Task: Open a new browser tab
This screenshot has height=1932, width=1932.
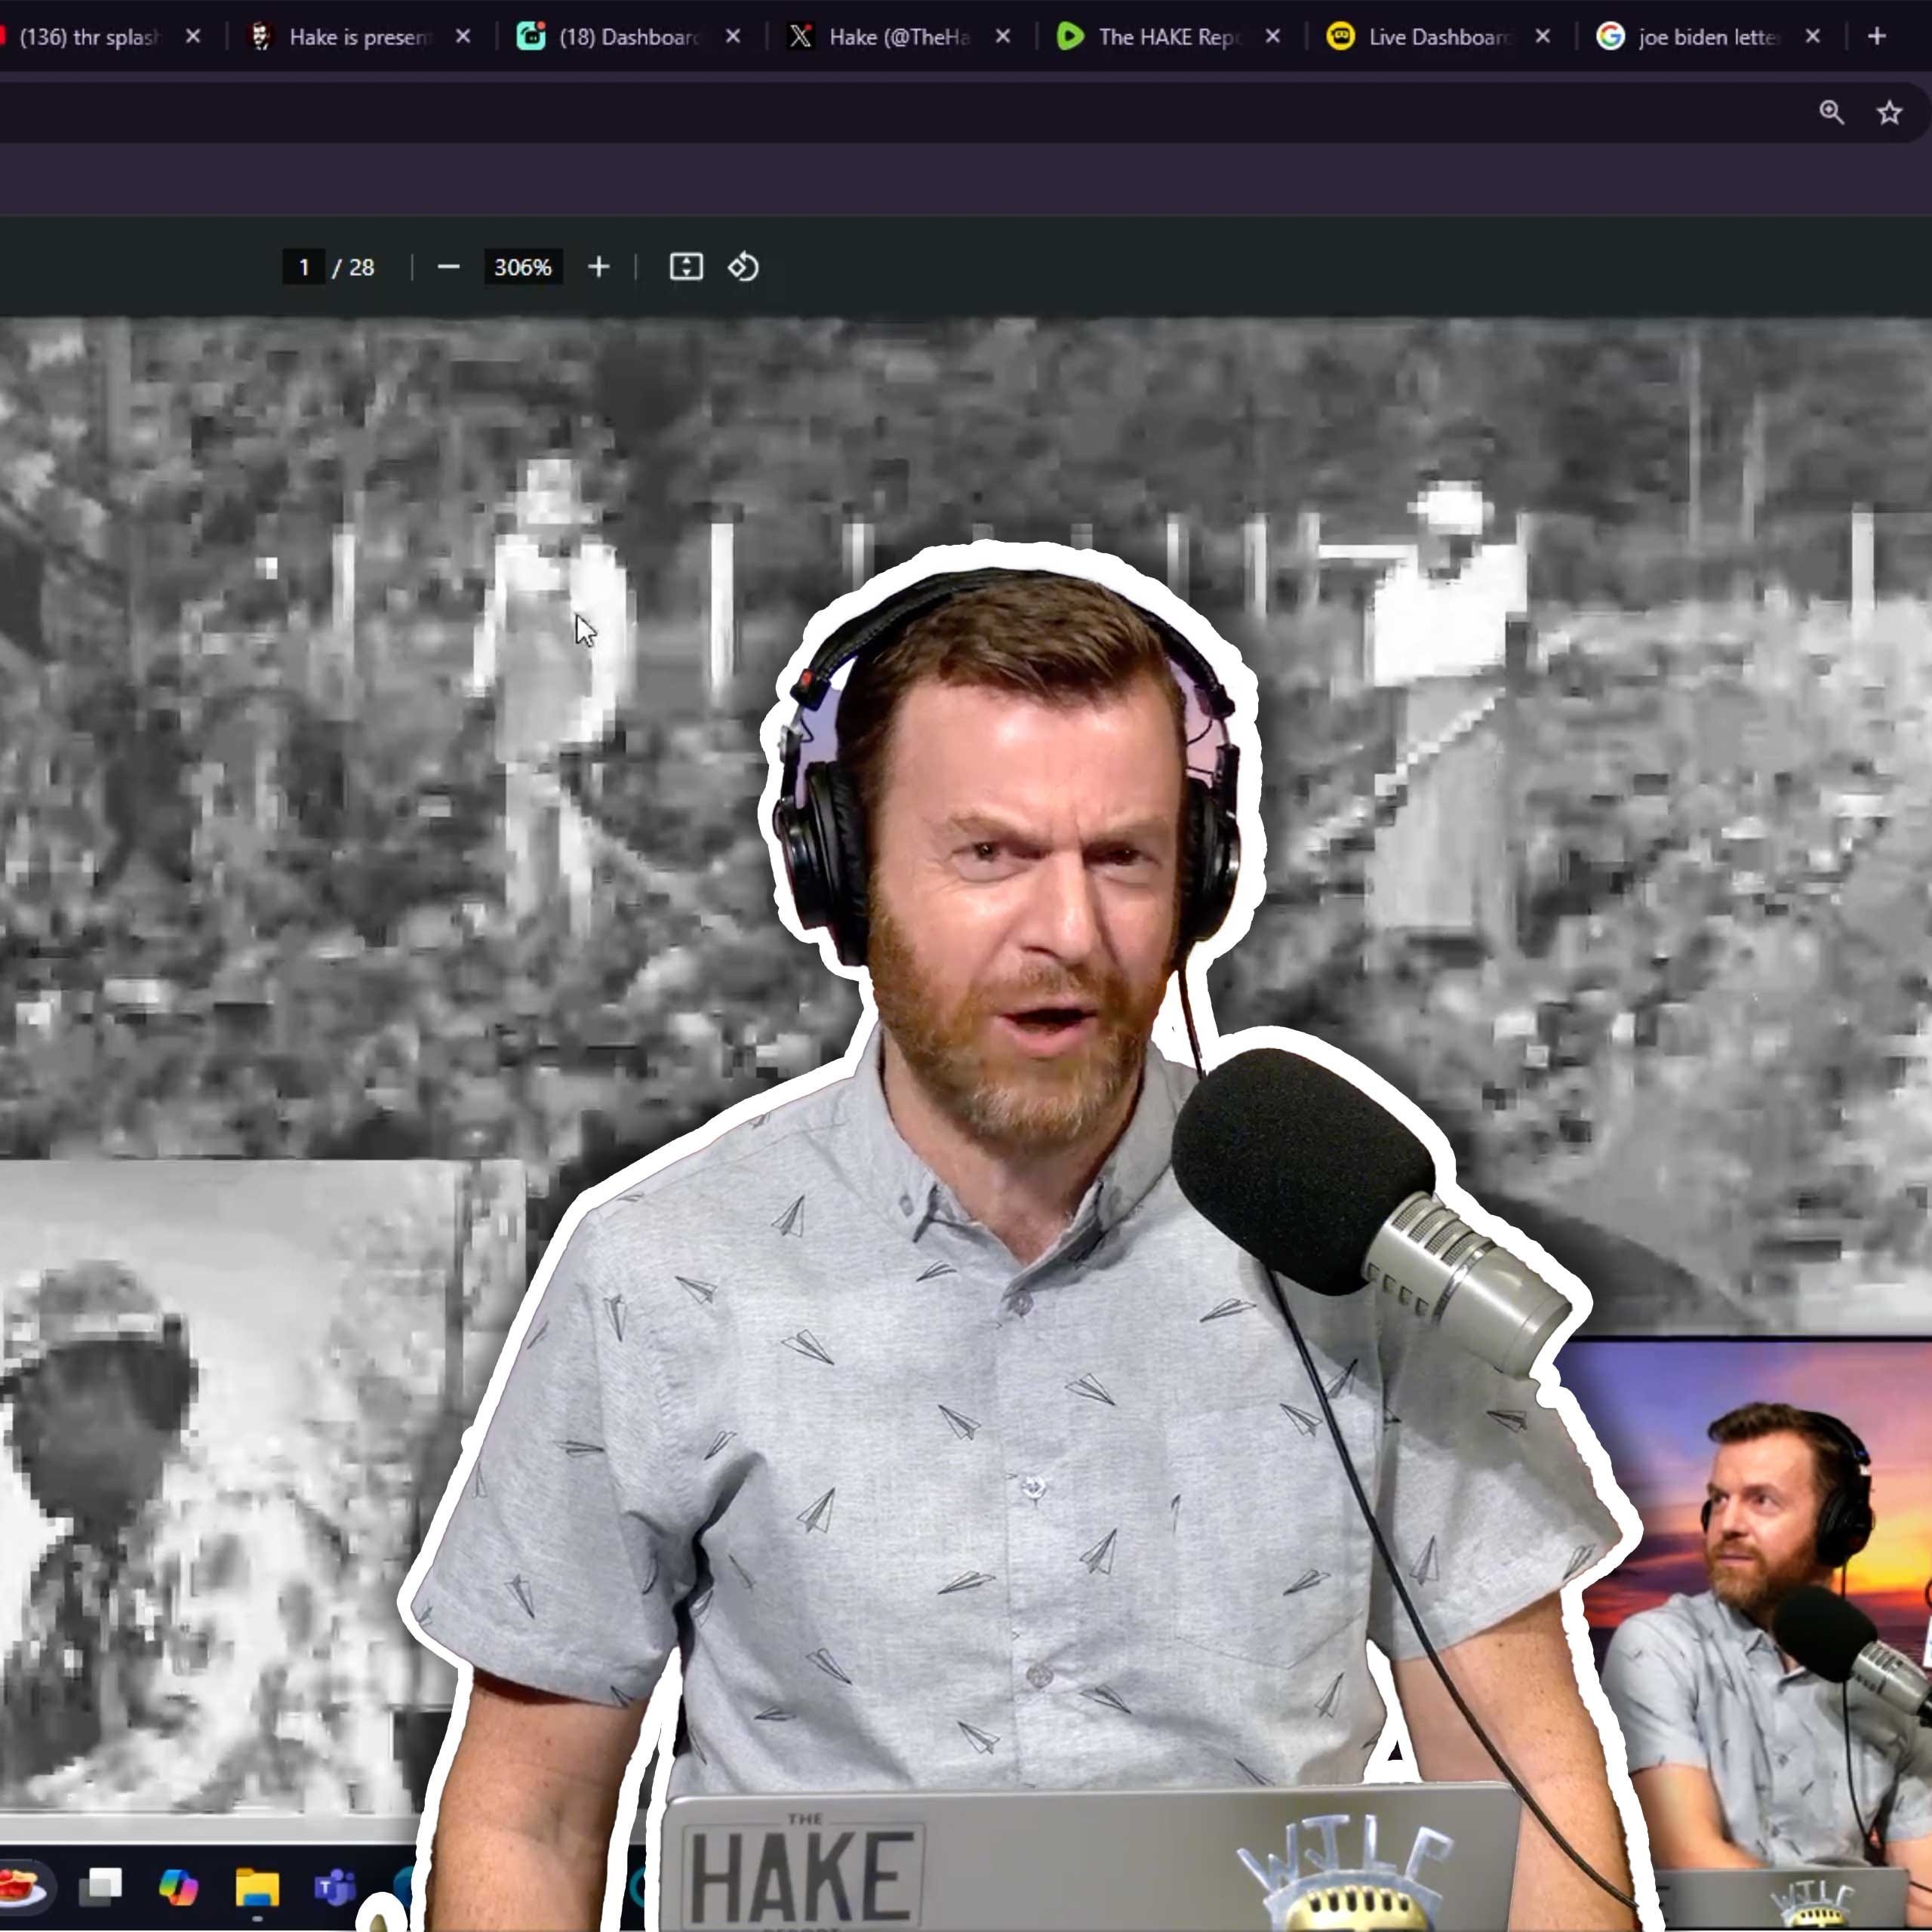Action: pyautogui.click(x=1876, y=37)
